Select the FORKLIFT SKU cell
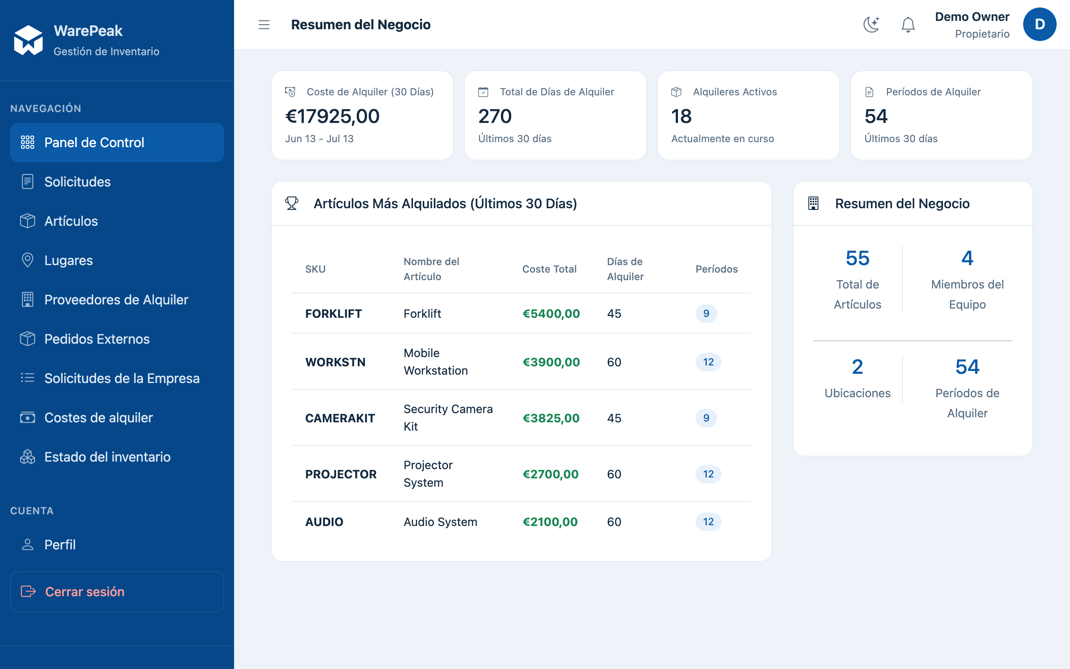Viewport: 1070px width, 669px height. click(x=334, y=314)
